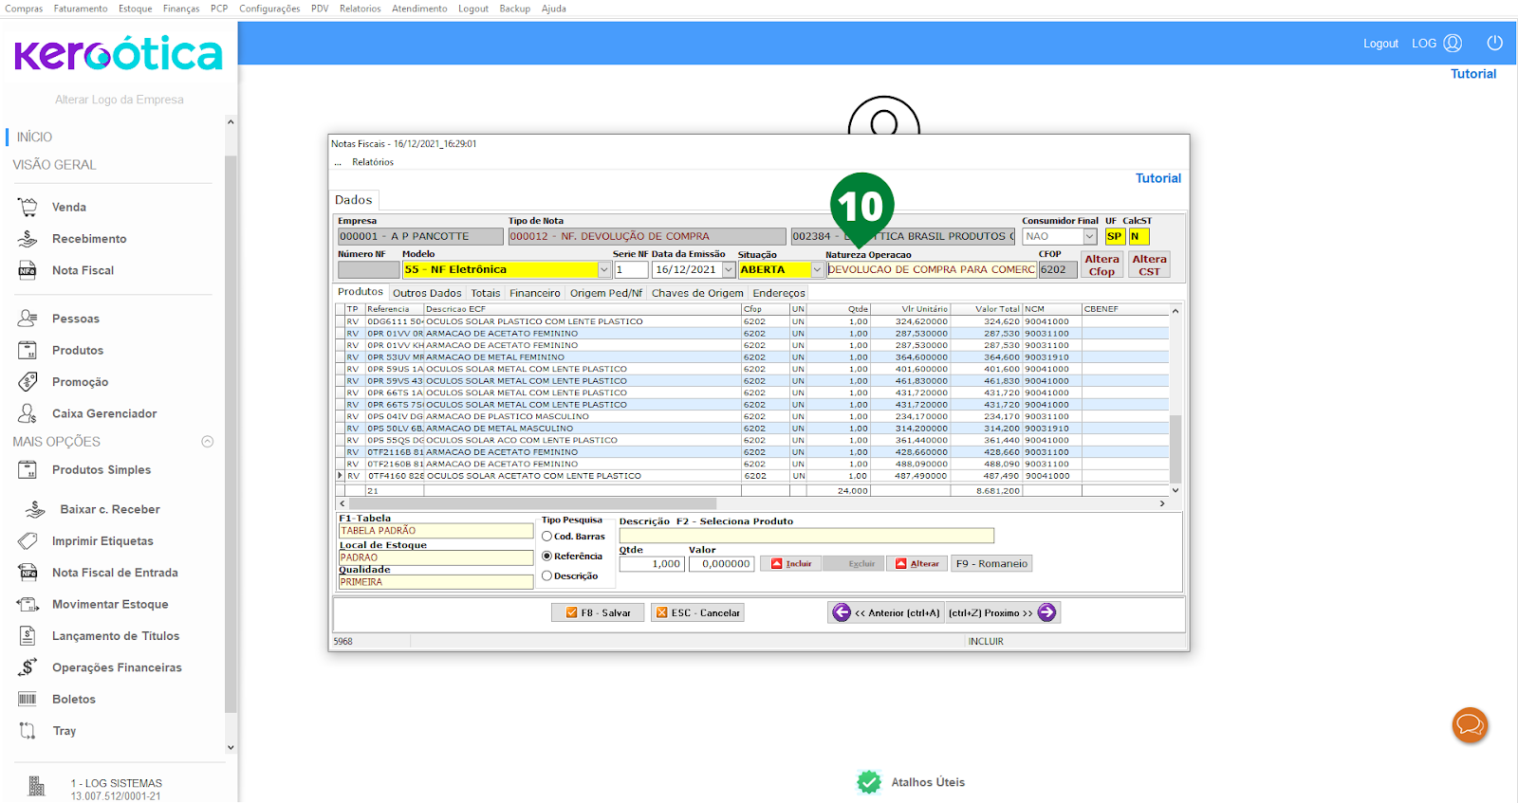Image resolution: width=1518 pixels, height=803 pixels.
Task: Click the Promoção tag icon
Action: click(x=28, y=382)
